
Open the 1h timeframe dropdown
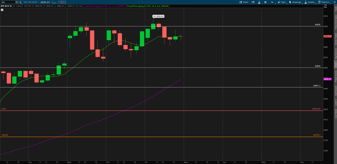272,2
